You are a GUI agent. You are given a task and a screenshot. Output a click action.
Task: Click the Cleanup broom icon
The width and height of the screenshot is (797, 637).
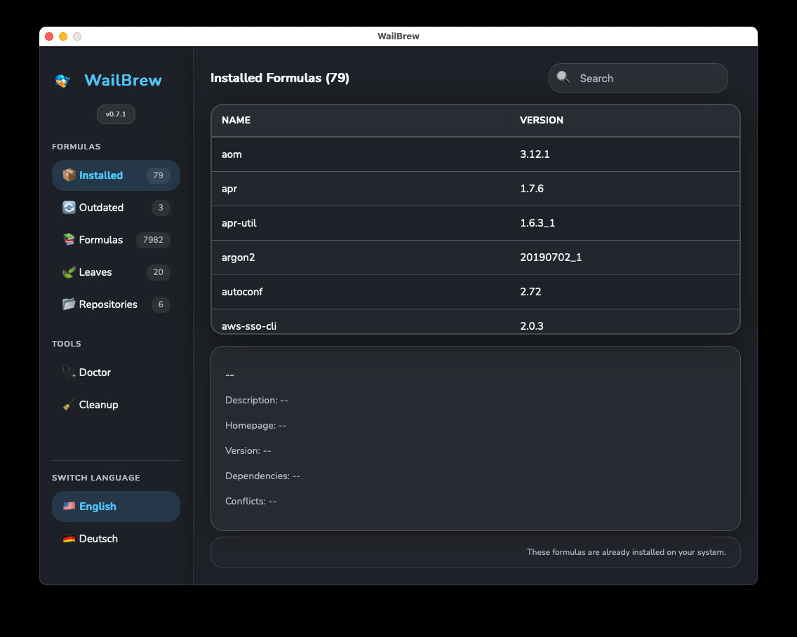[69, 405]
